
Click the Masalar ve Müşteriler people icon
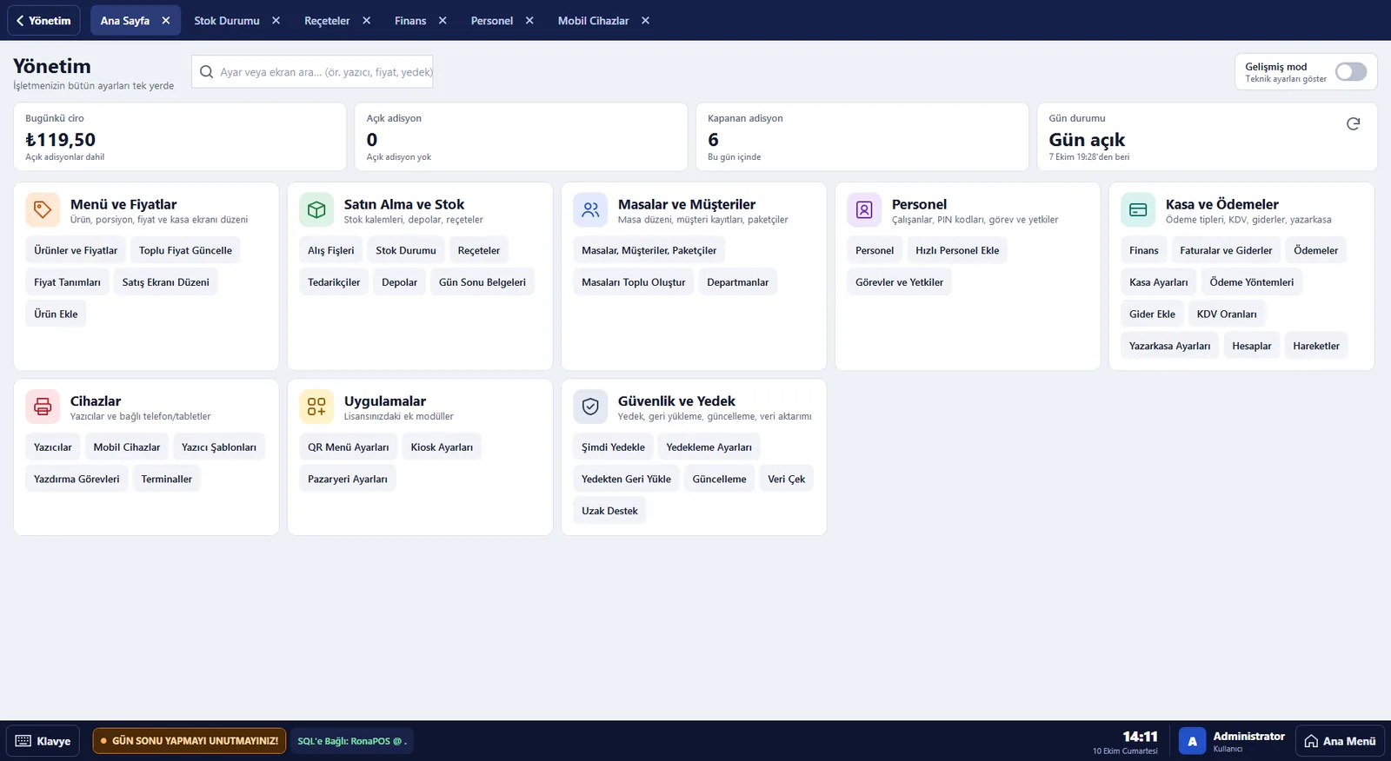[590, 209]
